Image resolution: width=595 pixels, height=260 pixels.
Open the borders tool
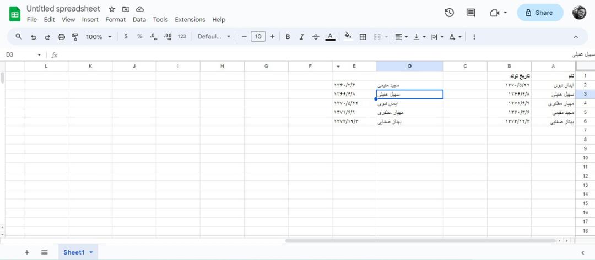[363, 37]
